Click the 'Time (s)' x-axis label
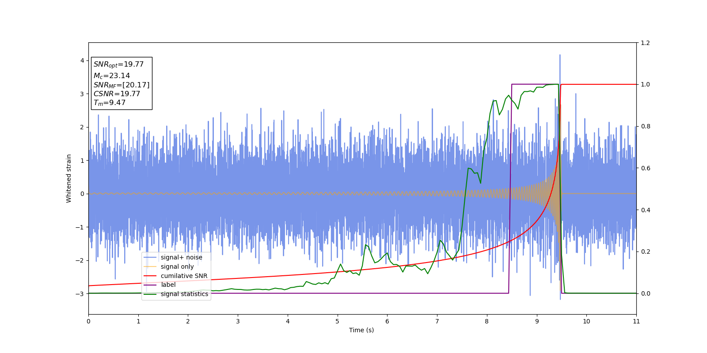The width and height of the screenshot is (707, 353). tap(361, 330)
